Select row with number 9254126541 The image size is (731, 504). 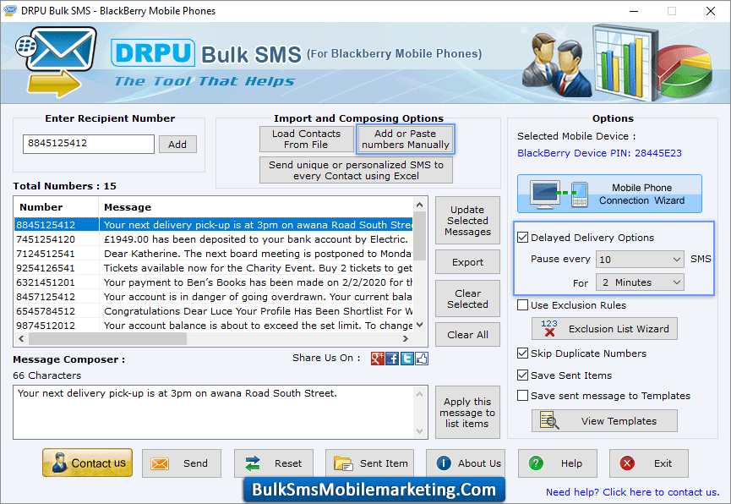214,268
